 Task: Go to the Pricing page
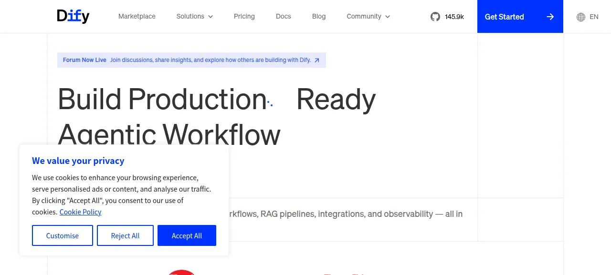click(244, 16)
